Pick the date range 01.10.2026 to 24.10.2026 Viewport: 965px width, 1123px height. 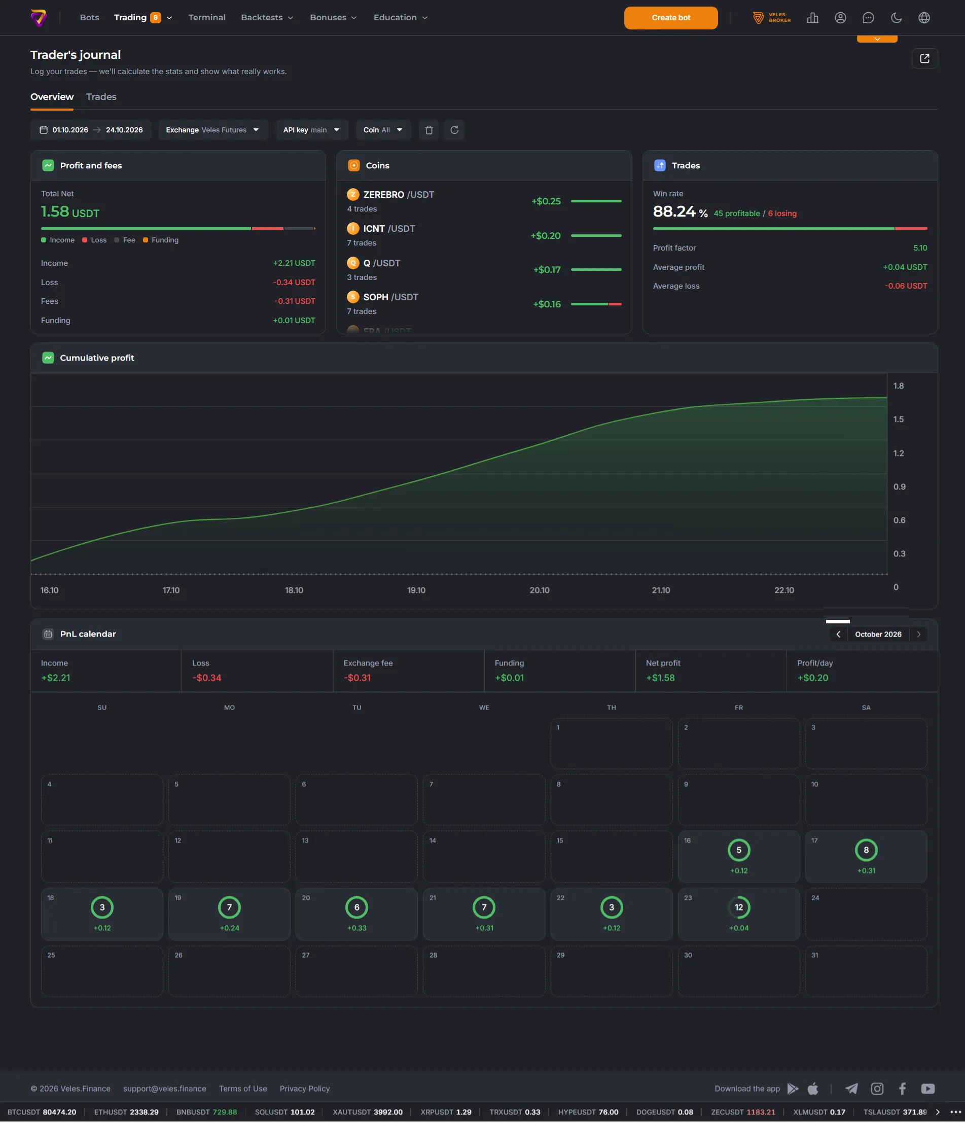(90, 130)
